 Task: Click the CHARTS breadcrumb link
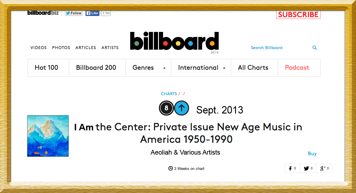click(x=169, y=94)
